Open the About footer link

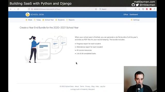pyautogui.click(x=77, y=86)
